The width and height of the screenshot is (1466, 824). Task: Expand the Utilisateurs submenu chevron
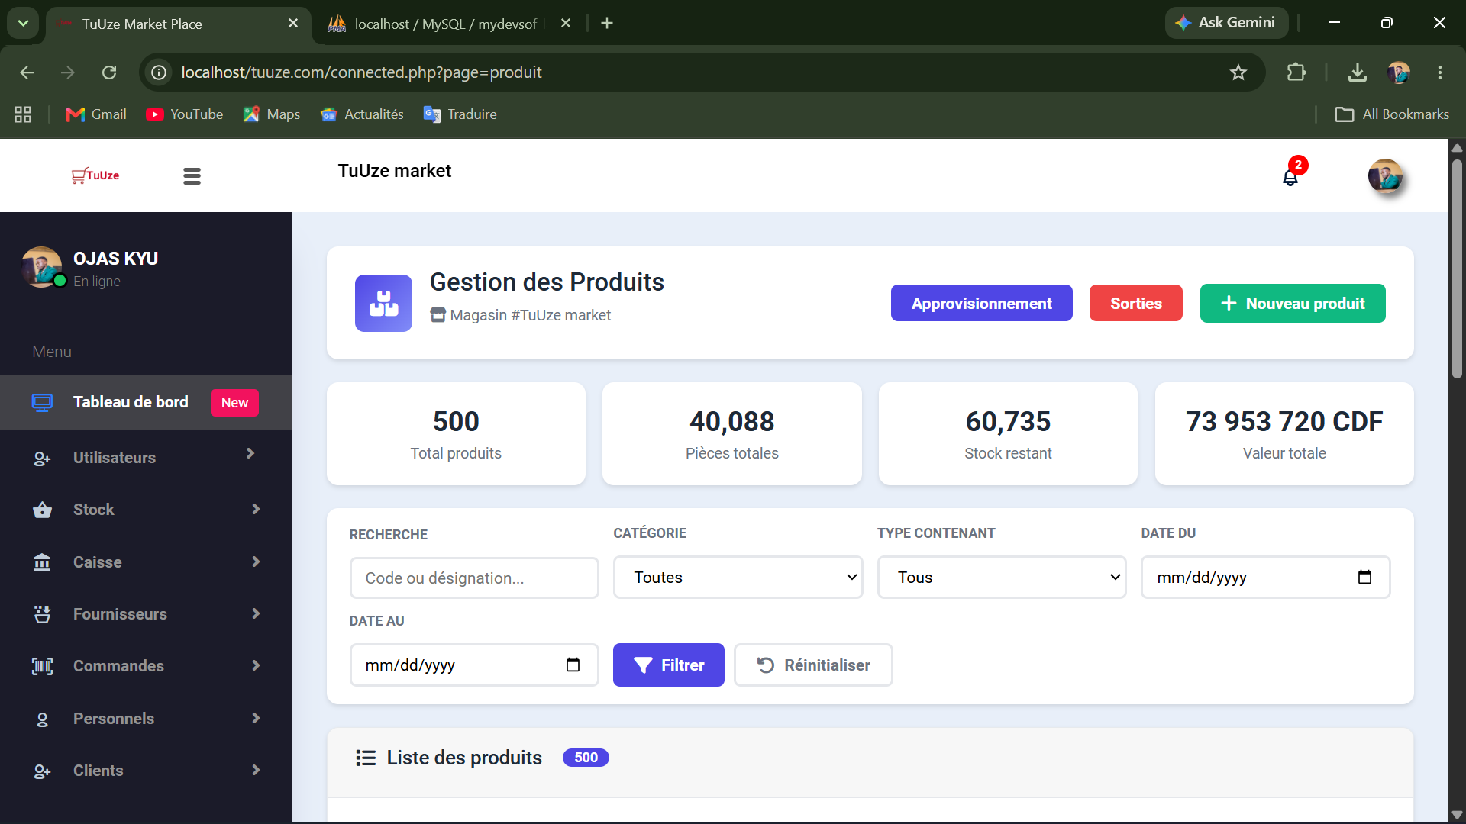coord(250,454)
